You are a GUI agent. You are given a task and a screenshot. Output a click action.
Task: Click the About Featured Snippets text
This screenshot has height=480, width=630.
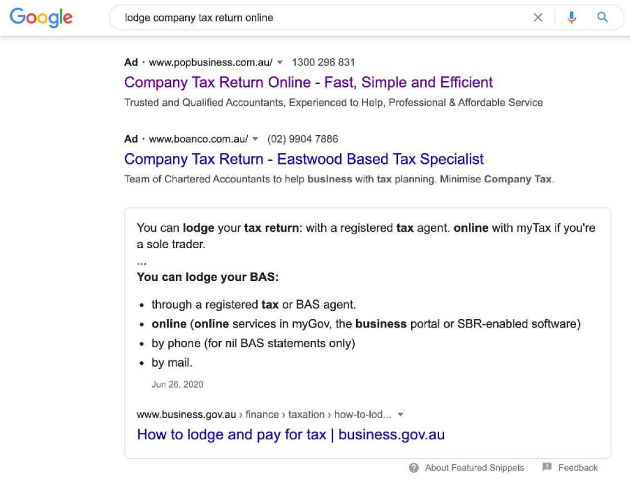click(x=475, y=468)
